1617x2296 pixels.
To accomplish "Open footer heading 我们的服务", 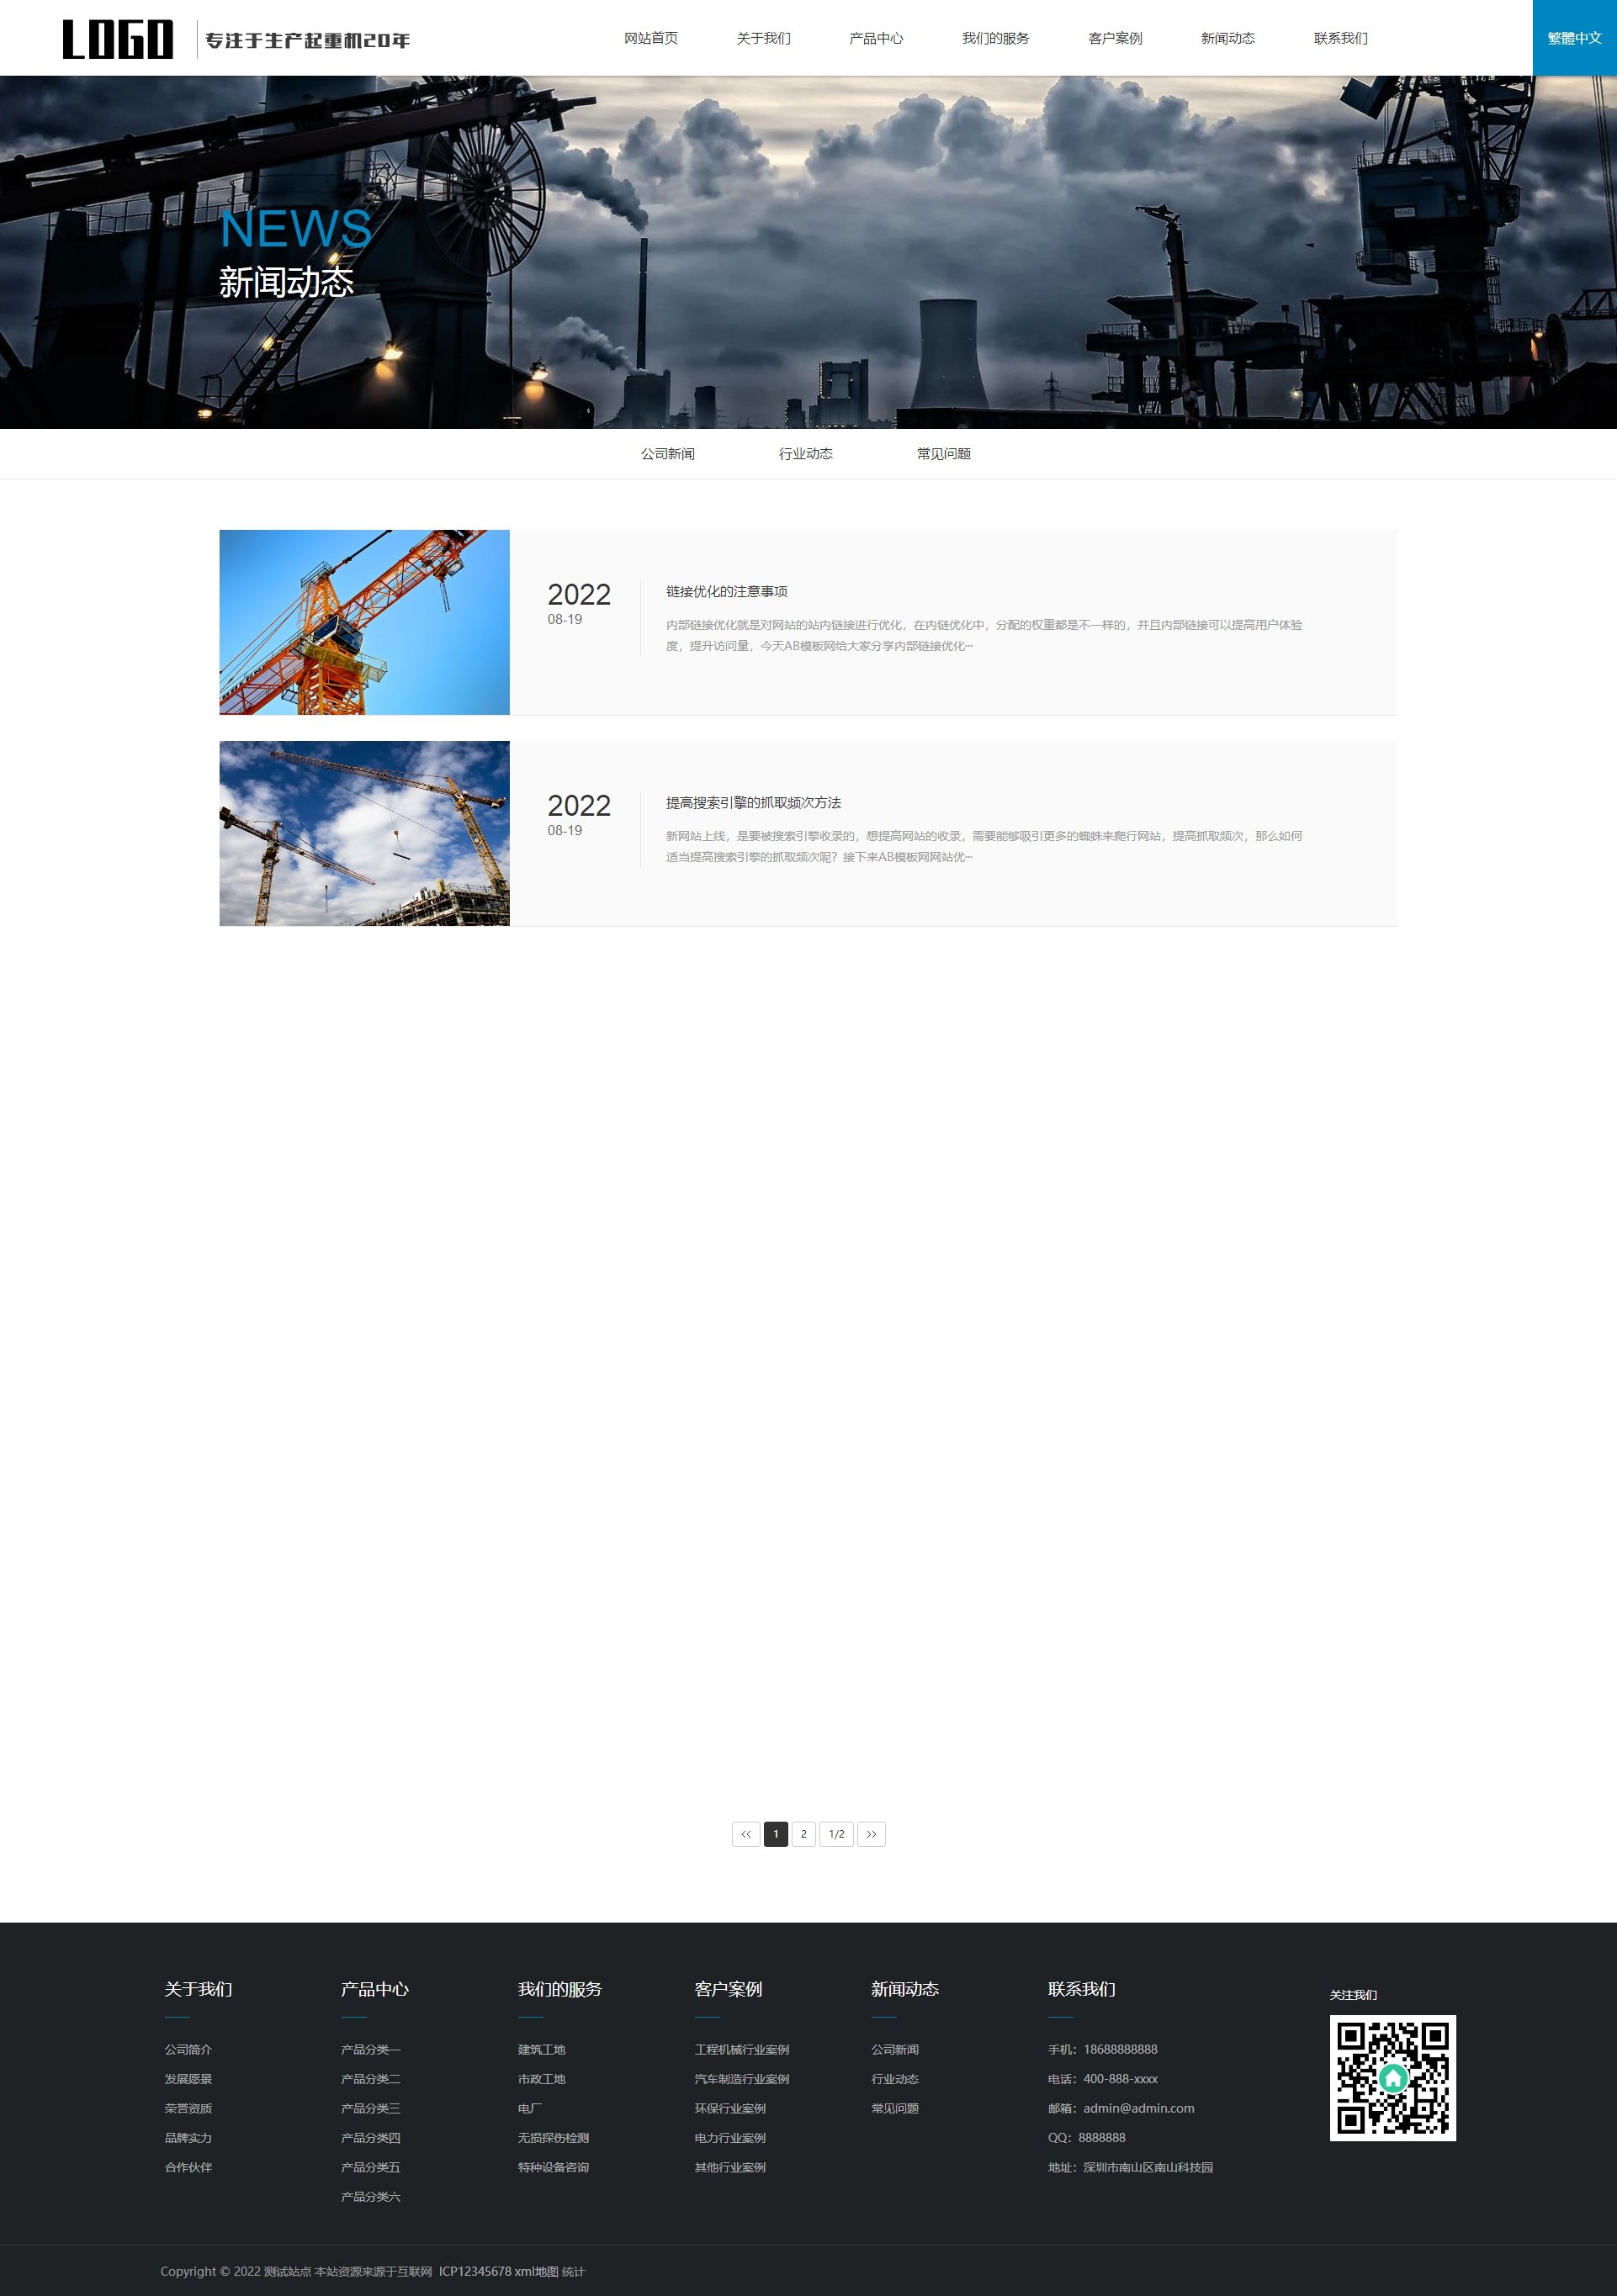I will point(559,1989).
